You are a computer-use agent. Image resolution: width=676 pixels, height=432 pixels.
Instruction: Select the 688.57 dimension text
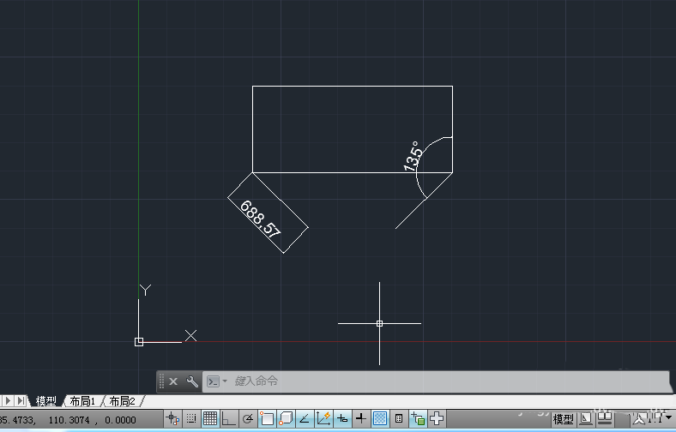pos(260,219)
